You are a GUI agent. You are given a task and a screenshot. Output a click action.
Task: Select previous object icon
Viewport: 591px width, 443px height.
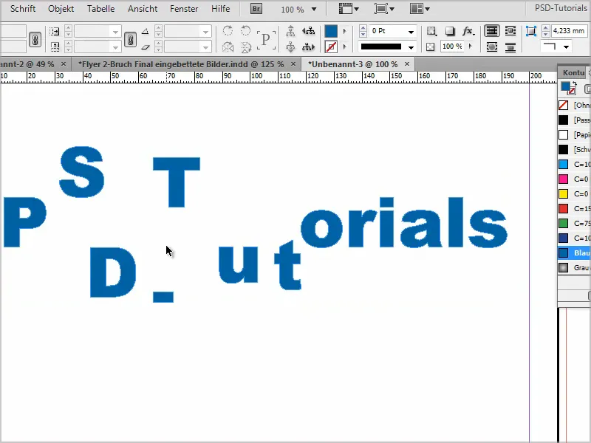(308, 31)
